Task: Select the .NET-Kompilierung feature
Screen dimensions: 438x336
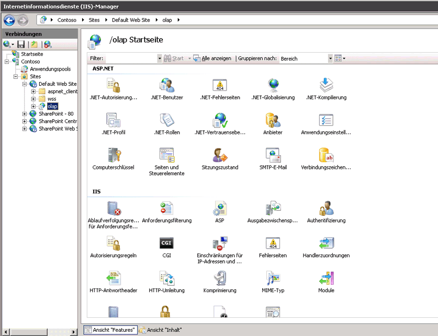Action: [x=326, y=85]
